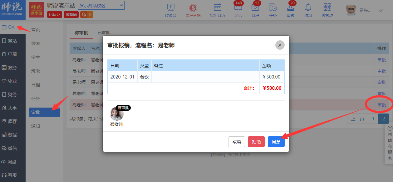The image size is (393, 182).
Task: Select 财务 in the left sidebar
Action: point(12,94)
